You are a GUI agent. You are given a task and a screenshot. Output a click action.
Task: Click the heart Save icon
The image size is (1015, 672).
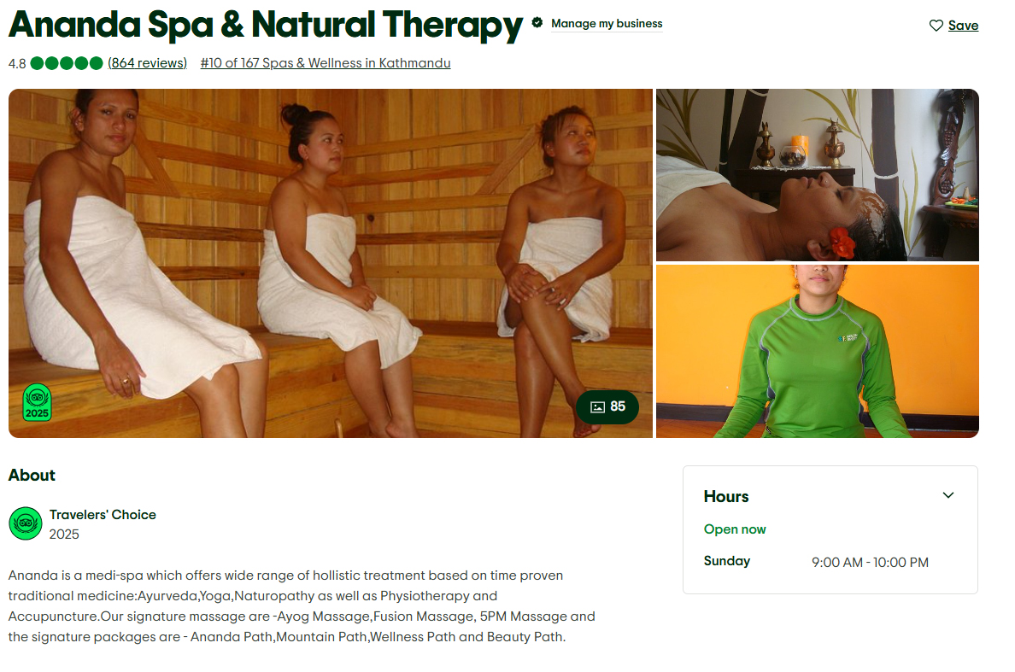pos(936,26)
